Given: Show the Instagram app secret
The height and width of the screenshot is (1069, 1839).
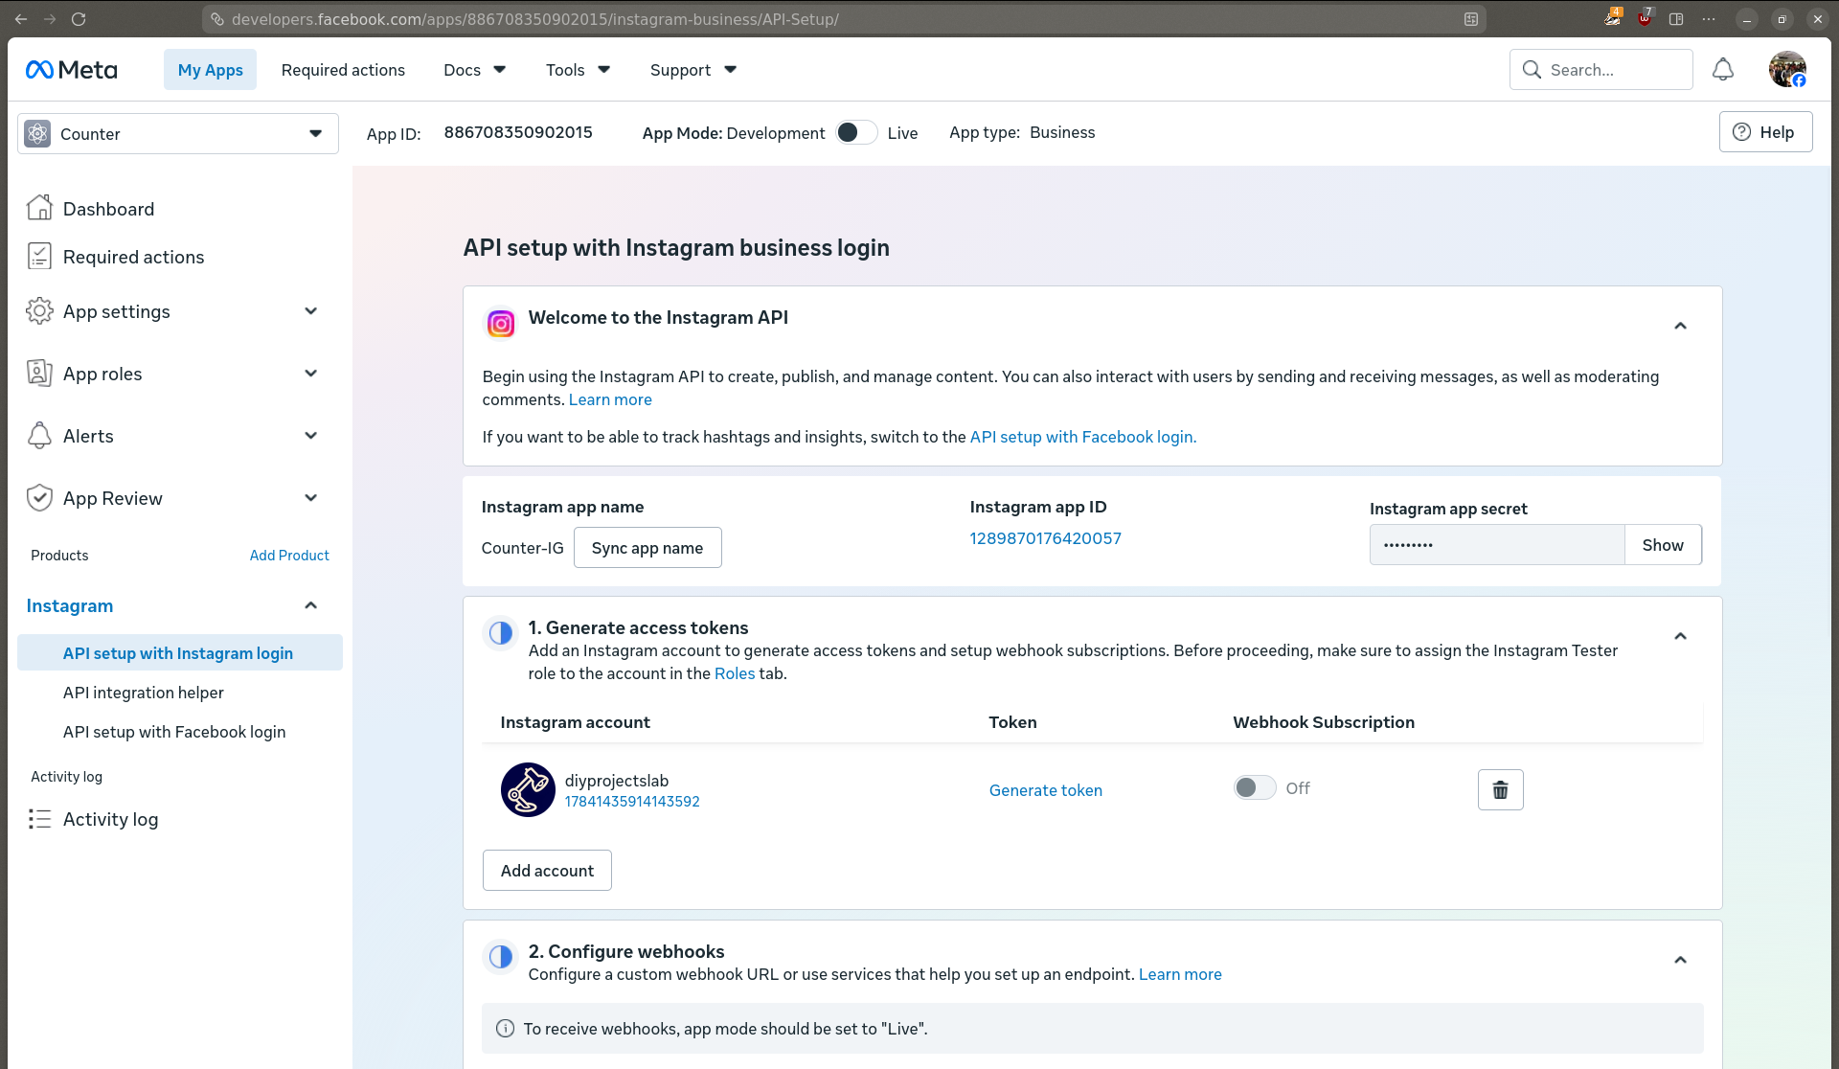Looking at the screenshot, I should tap(1663, 545).
